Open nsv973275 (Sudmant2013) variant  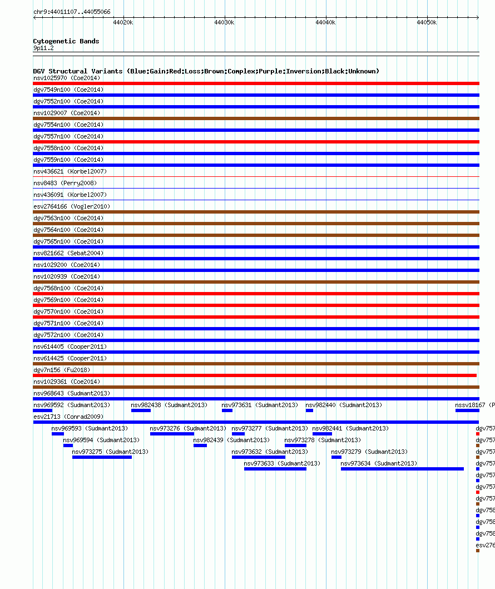point(110,452)
